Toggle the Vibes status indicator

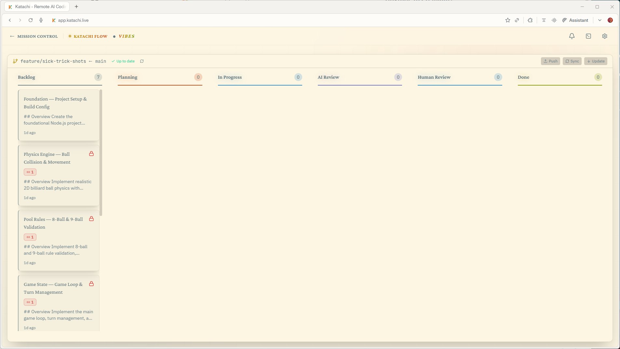click(114, 36)
